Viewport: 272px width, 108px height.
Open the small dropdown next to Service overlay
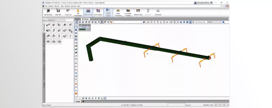click(90, 27)
